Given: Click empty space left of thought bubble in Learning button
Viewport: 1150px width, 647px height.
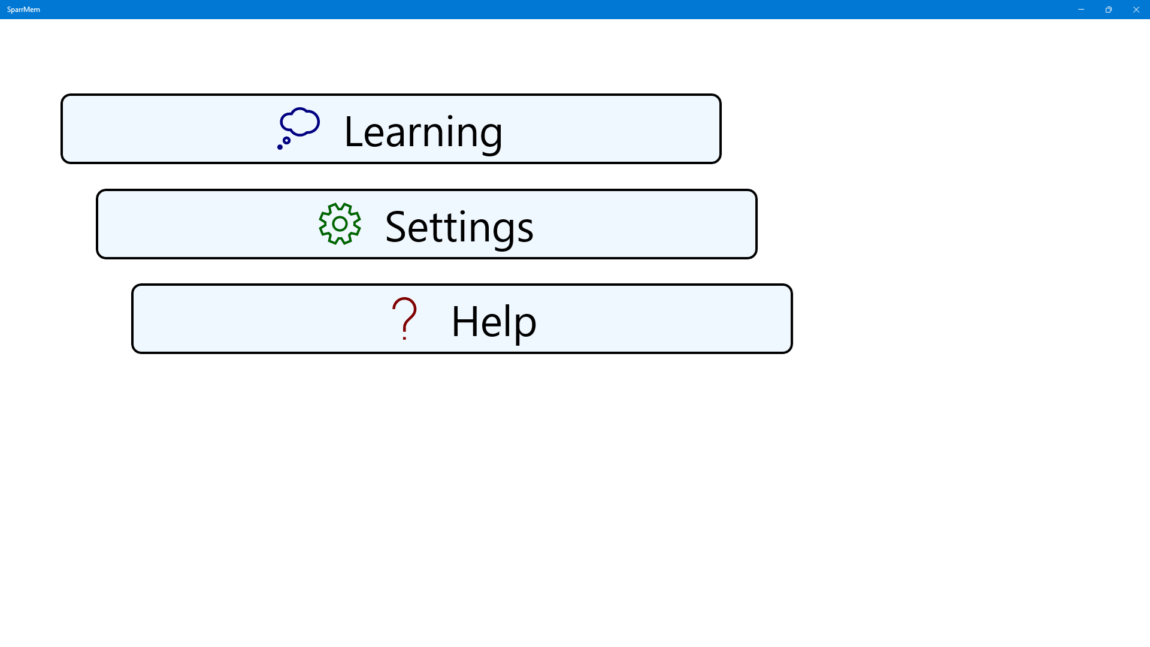Looking at the screenshot, I should point(168,129).
